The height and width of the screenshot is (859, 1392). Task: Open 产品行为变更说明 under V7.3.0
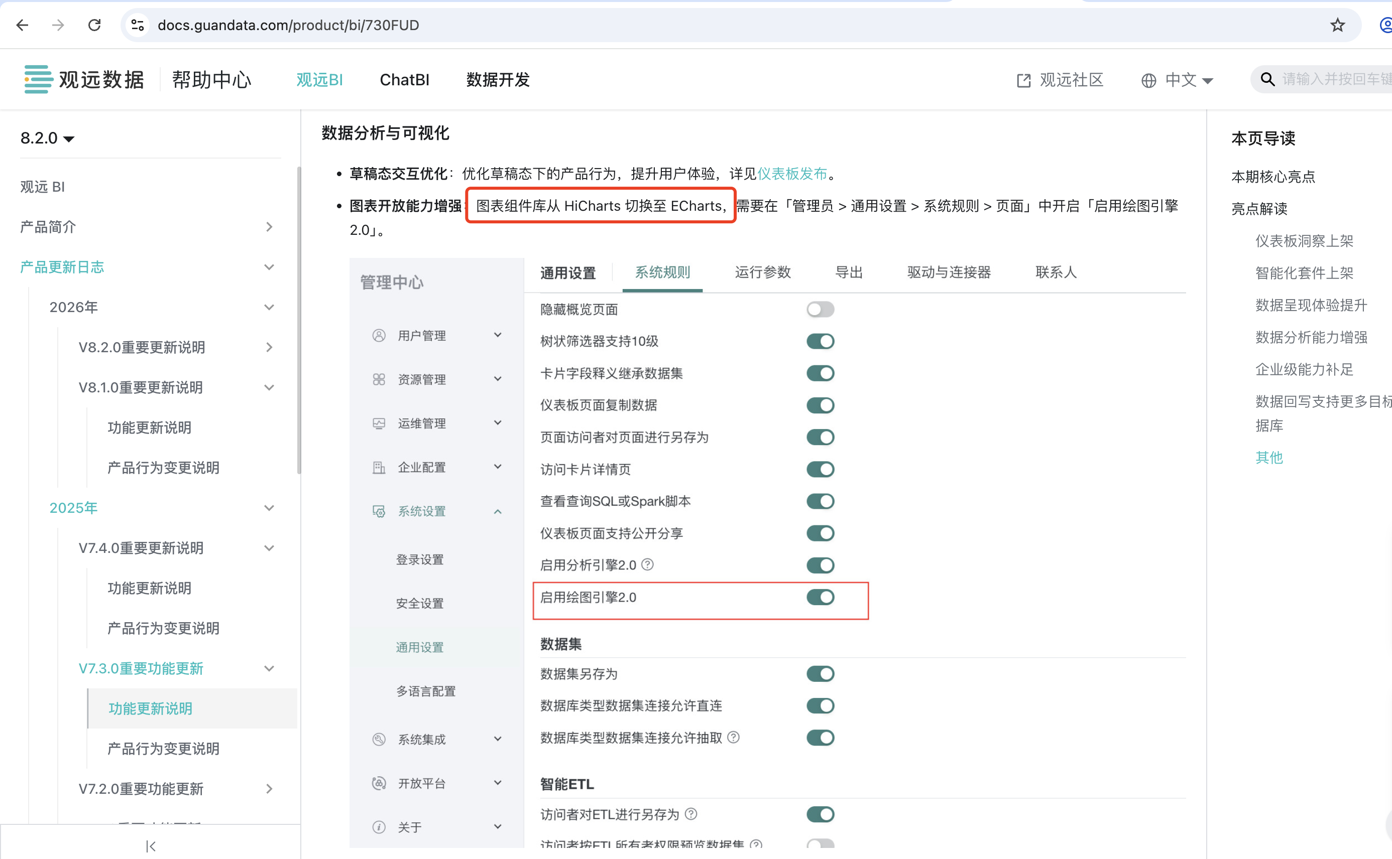163,749
